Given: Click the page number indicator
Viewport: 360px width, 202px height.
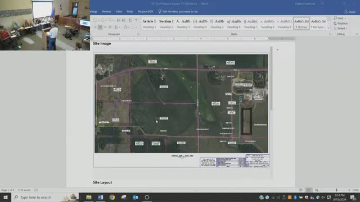Looking at the screenshot, I should point(7,190).
